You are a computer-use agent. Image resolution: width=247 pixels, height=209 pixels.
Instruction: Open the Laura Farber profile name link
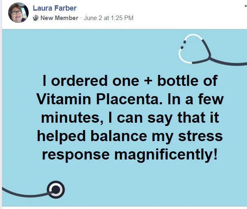54,8
